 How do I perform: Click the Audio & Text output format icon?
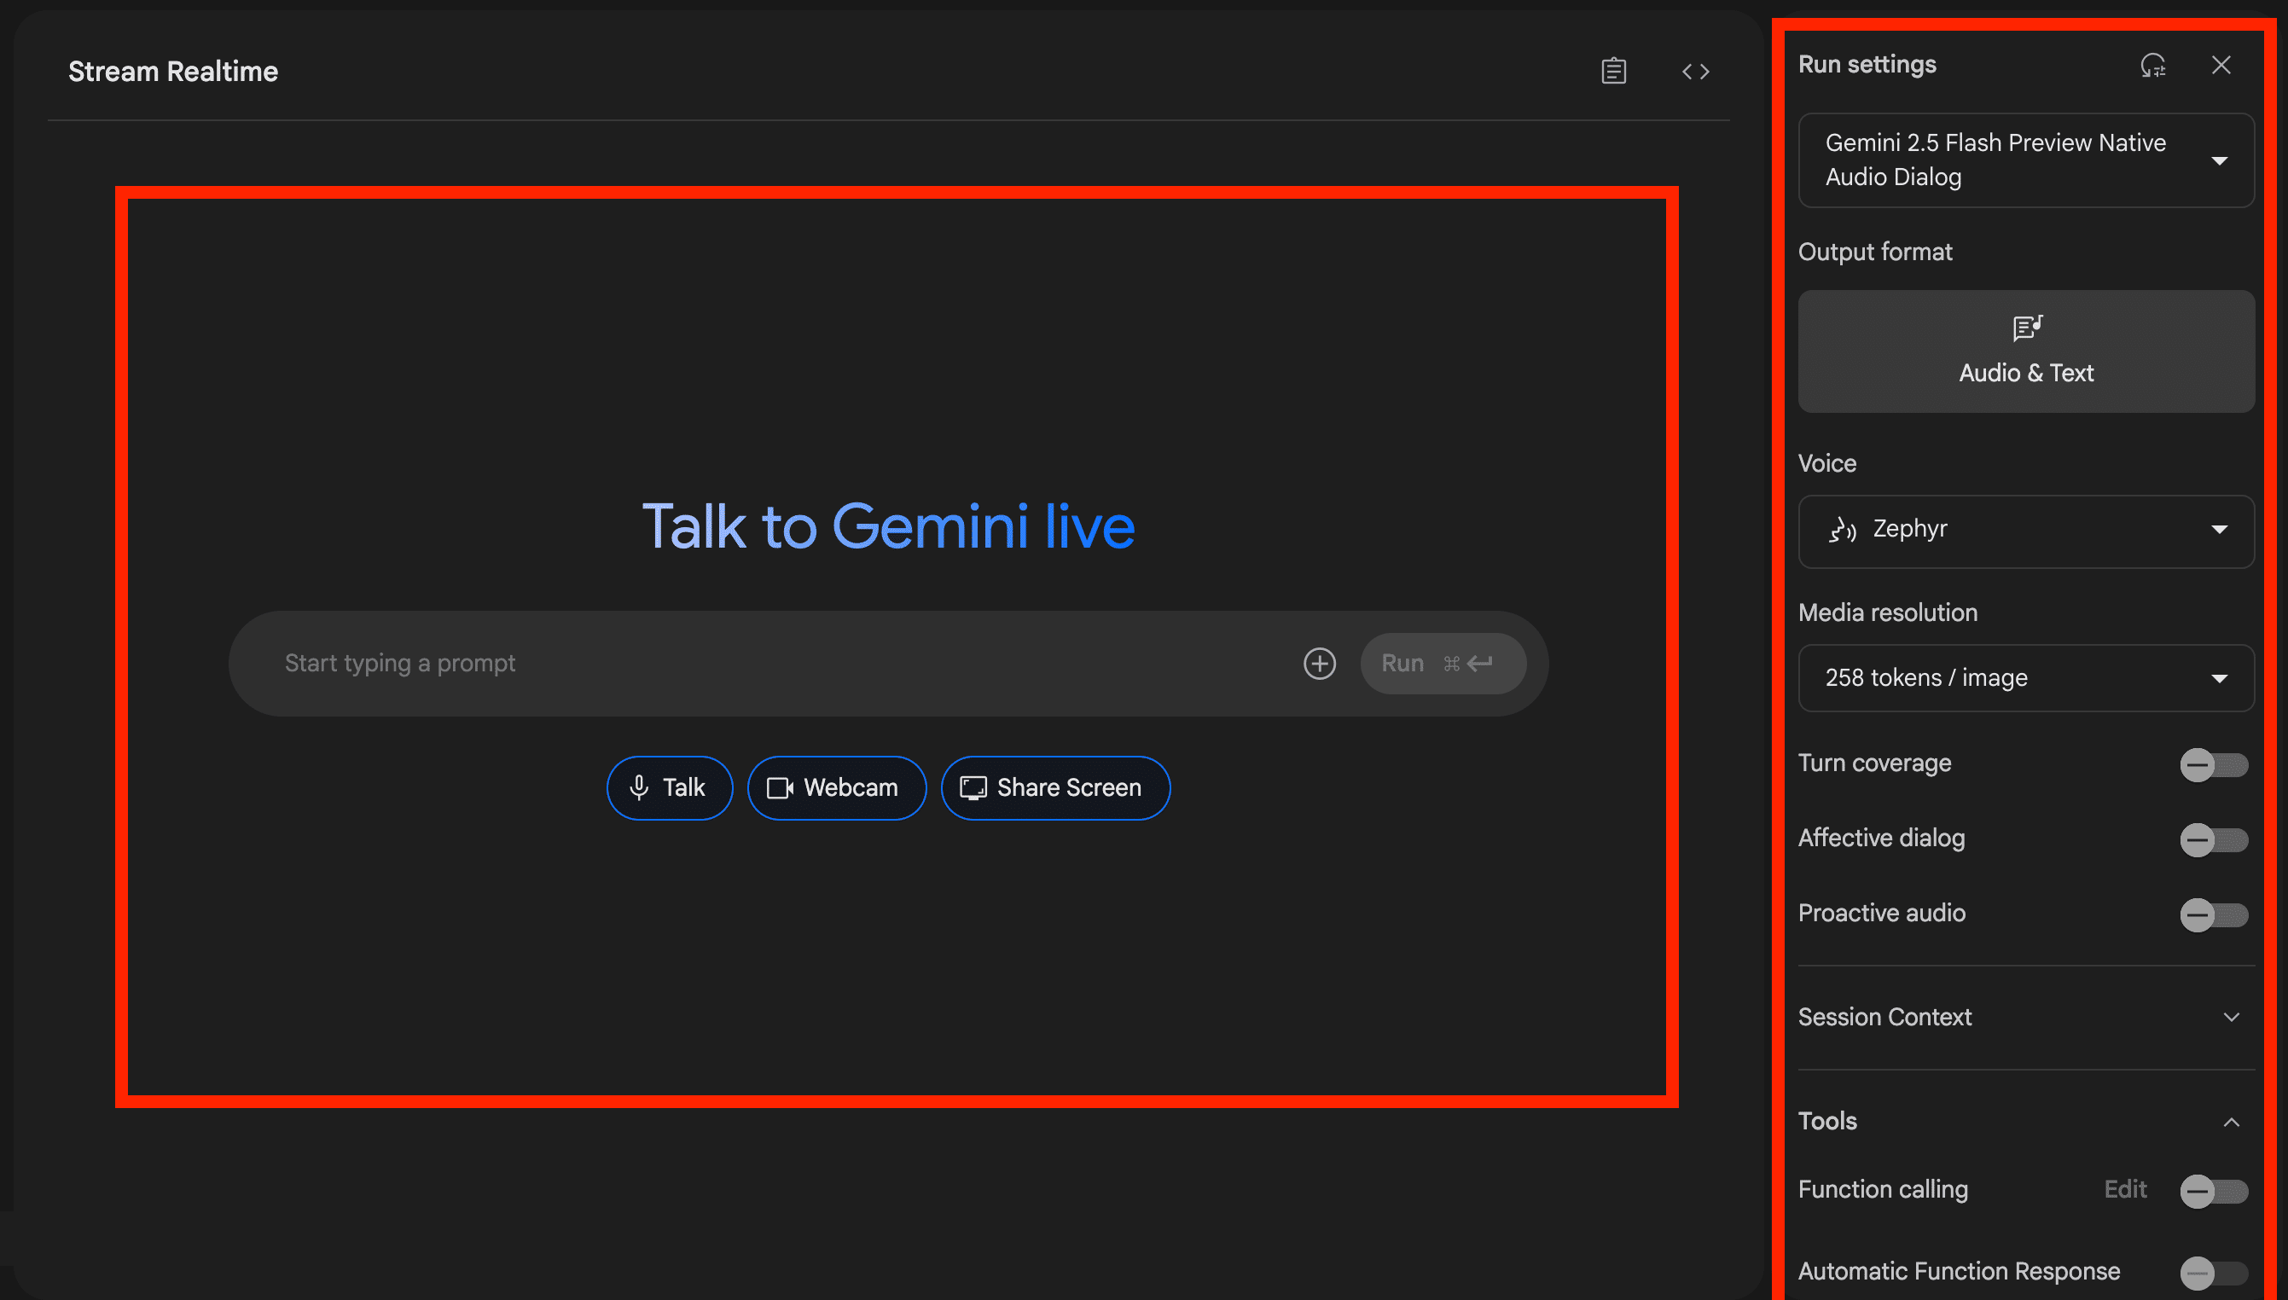point(2026,328)
